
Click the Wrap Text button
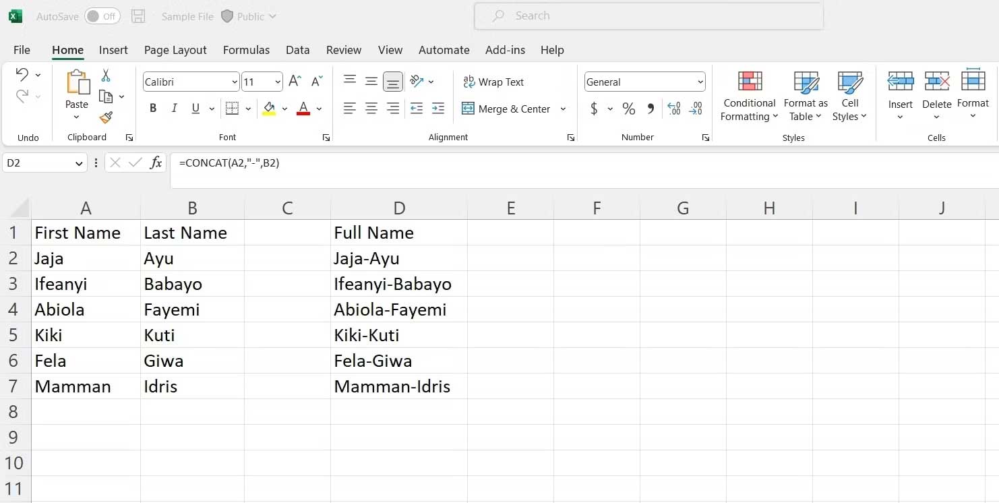(x=493, y=82)
